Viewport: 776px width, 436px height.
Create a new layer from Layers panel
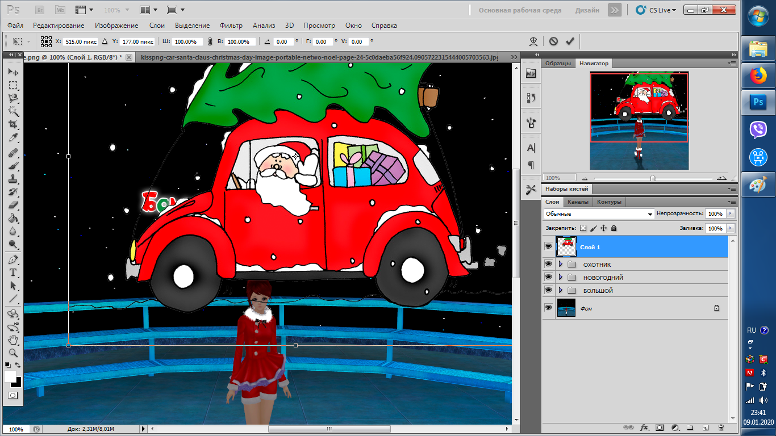click(x=705, y=427)
